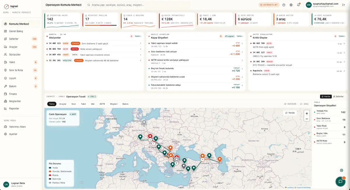Zoom in on the map

pyautogui.click(x=307, y=113)
